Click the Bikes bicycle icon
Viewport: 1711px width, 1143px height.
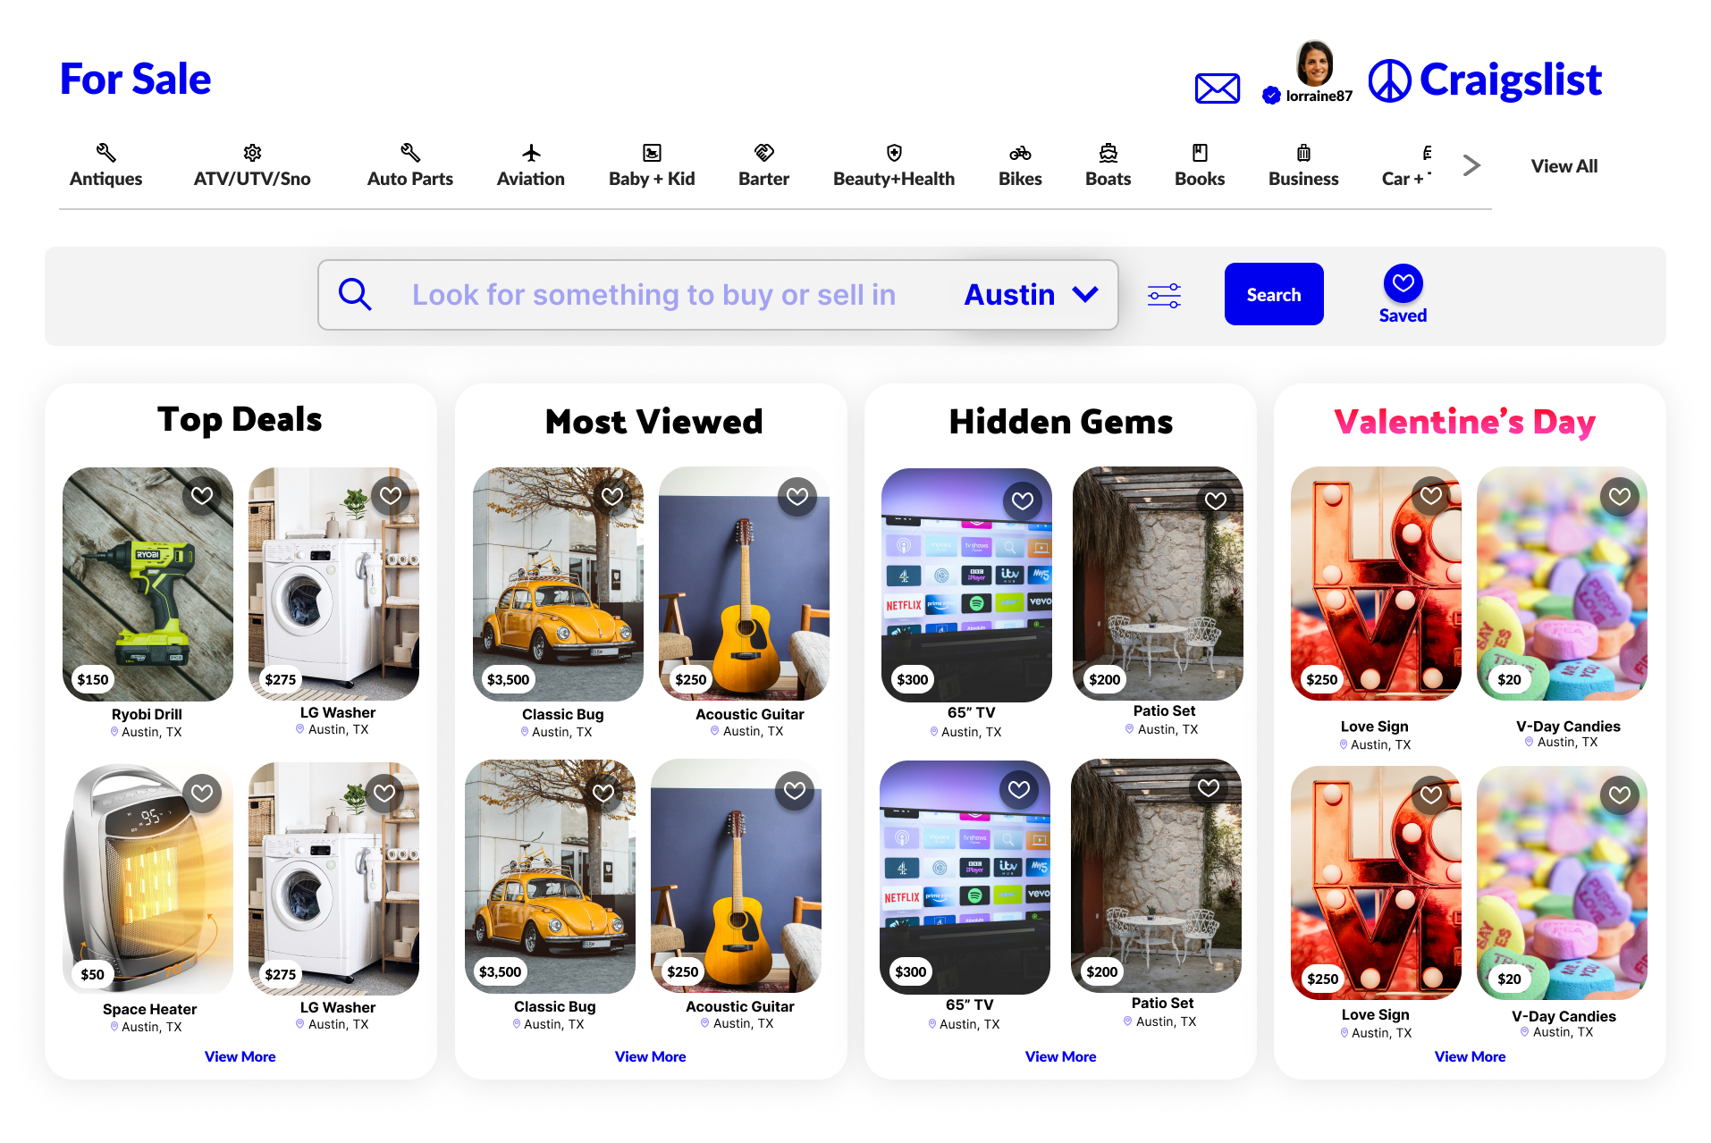(1020, 153)
